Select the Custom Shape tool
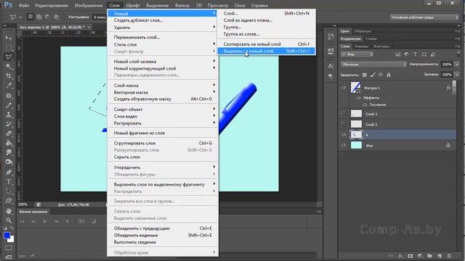This screenshot has height=261, width=465. tap(9, 201)
